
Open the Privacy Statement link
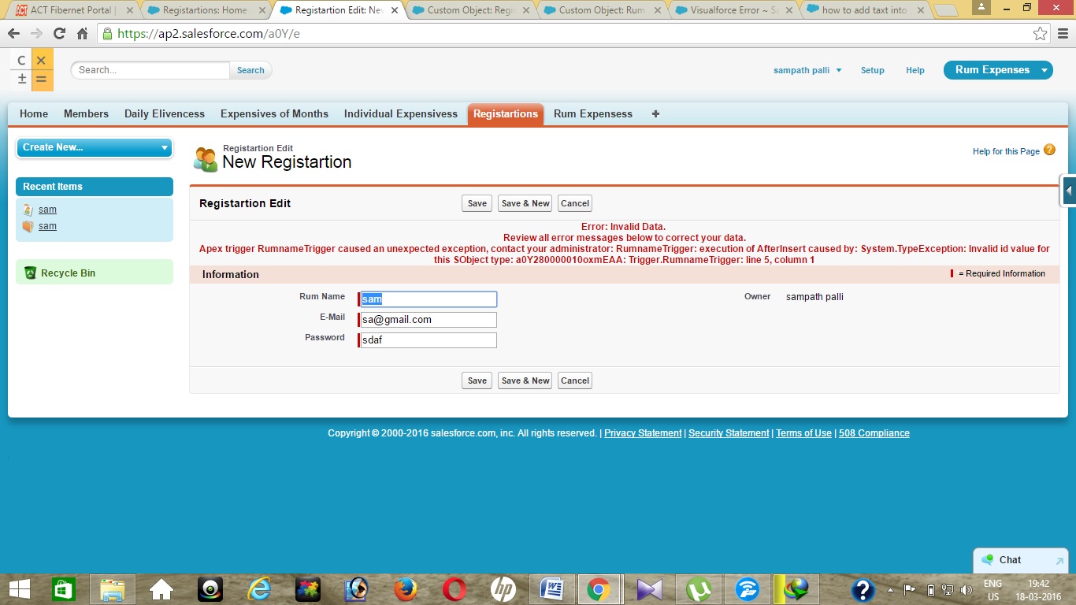coord(643,433)
